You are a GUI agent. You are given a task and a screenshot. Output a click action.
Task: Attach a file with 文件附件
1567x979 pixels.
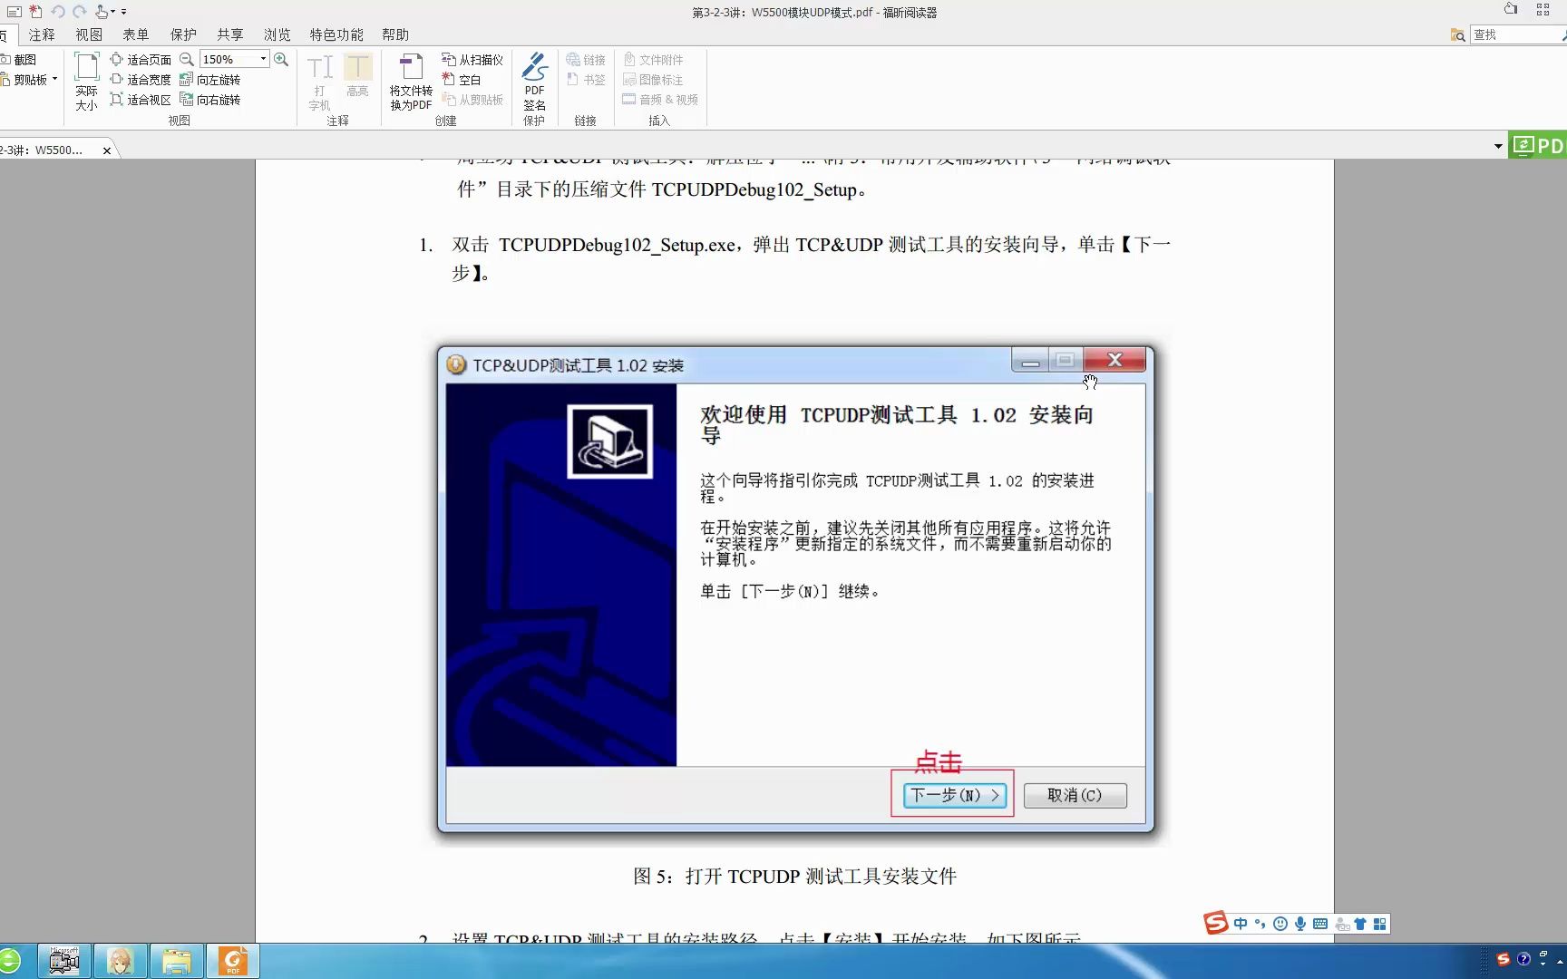[x=655, y=59]
